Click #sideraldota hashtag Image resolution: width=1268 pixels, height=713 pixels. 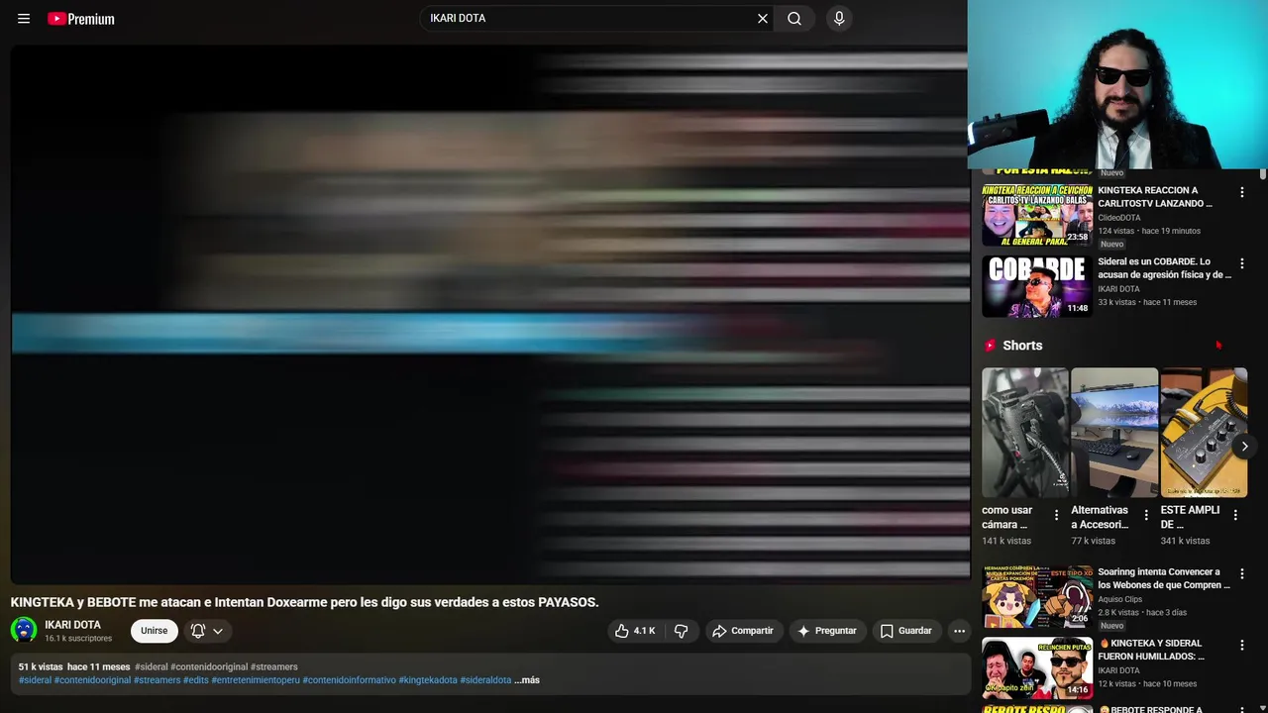[x=485, y=680]
